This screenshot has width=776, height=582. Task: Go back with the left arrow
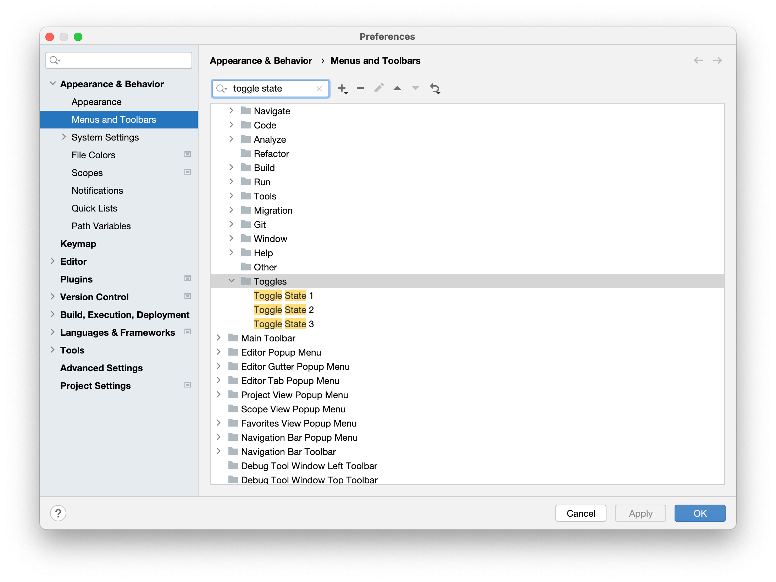point(698,60)
